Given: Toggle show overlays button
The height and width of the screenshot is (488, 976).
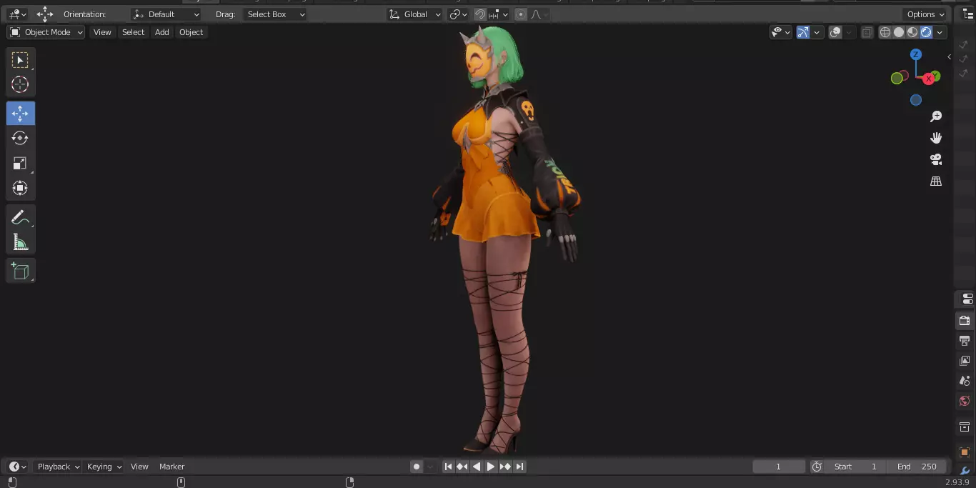Looking at the screenshot, I should 835,32.
